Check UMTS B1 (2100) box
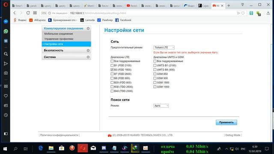This screenshot has height=154, width=274. pyautogui.click(x=155, y=65)
